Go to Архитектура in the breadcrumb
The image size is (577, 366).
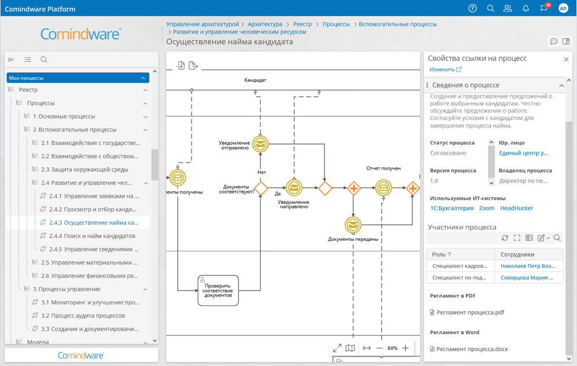coord(265,24)
